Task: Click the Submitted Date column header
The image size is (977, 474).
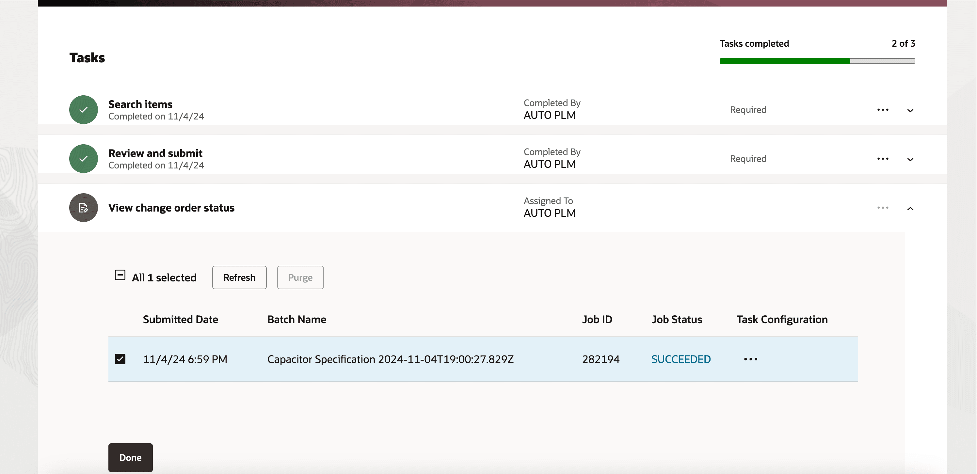Action: pyautogui.click(x=180, y=319)
